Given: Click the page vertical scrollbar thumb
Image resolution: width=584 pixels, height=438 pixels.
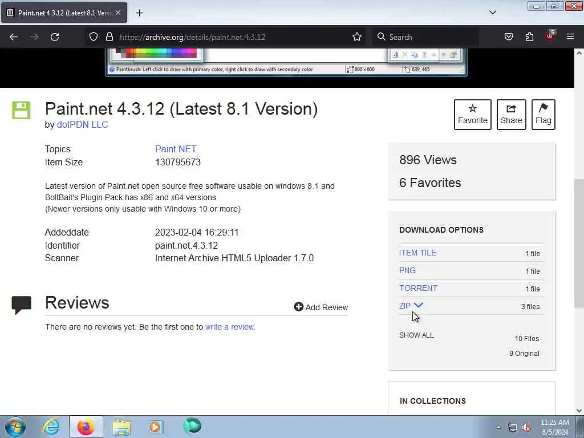Looking at the screenshot, I should coord(579,243).
